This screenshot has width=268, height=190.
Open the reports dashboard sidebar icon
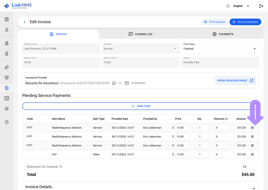pos(7,98)
